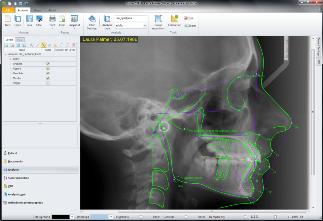Uncheck the Maxilla layer visibility
Screen dimensions: 323x221
48,78
